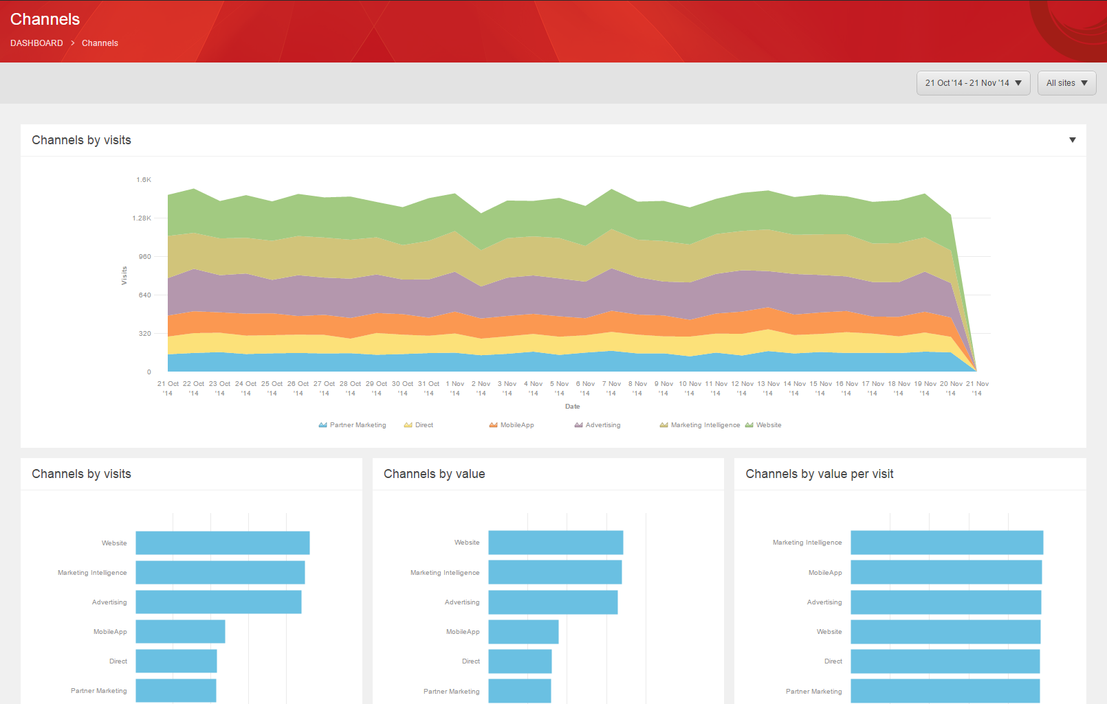Click the 640 y-axis label

[x=144, y=295]
